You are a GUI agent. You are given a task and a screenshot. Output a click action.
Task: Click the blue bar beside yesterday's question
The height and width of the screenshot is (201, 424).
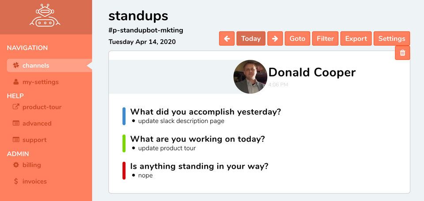[x=124, y=116]
